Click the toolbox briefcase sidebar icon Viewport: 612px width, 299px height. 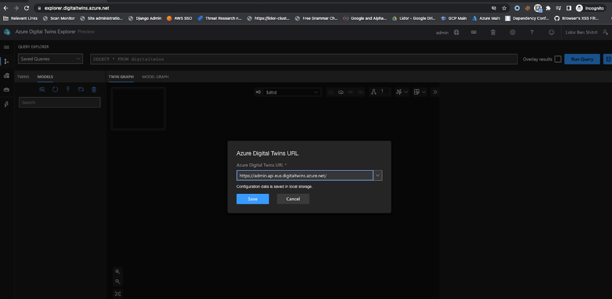click(x=7, y=89)
